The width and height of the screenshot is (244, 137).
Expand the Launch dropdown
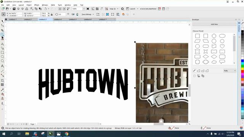tap(138, 9)
